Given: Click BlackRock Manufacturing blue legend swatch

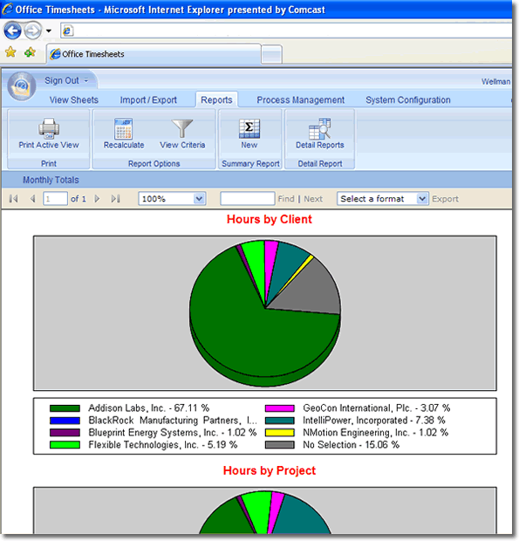Looking at the screenshot, I should pos(65,421).
